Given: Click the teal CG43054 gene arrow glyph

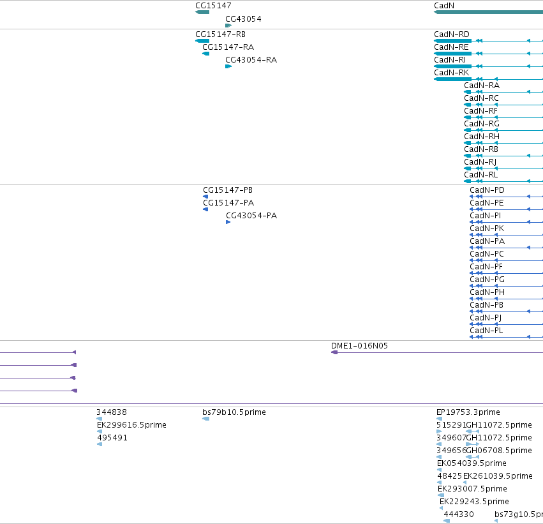Looking at the screenshot, I should 228,26.
